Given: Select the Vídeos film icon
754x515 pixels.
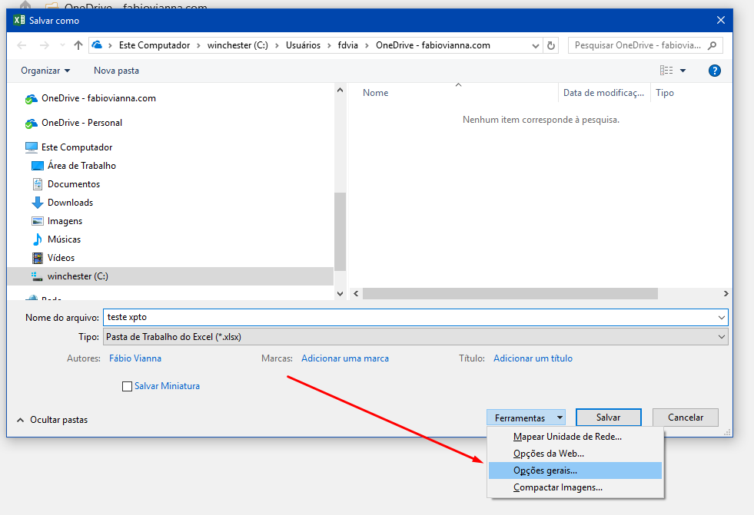Looking at the screenshot, I should click(37, 258).
